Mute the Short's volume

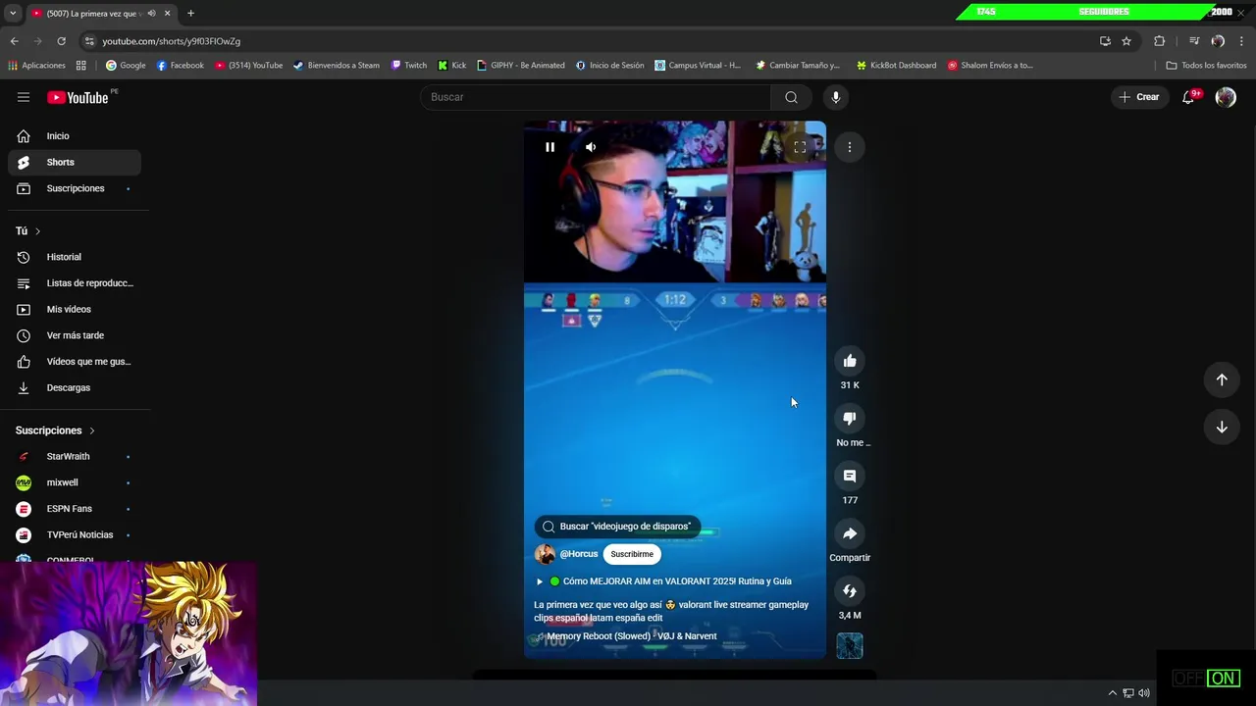591,147
